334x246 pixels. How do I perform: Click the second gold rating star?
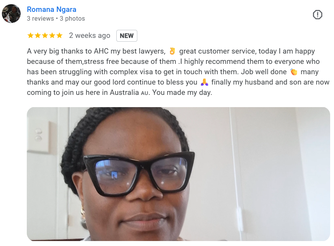38,35
